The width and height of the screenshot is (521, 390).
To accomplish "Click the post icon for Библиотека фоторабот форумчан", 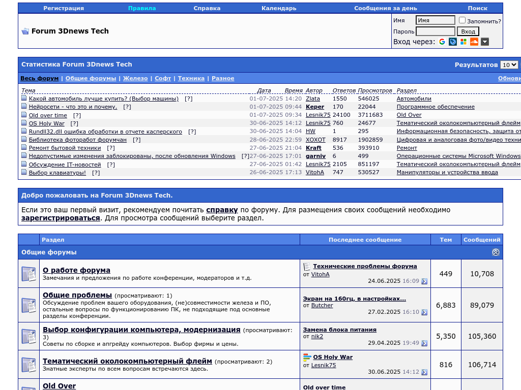I will coord(24,139).
